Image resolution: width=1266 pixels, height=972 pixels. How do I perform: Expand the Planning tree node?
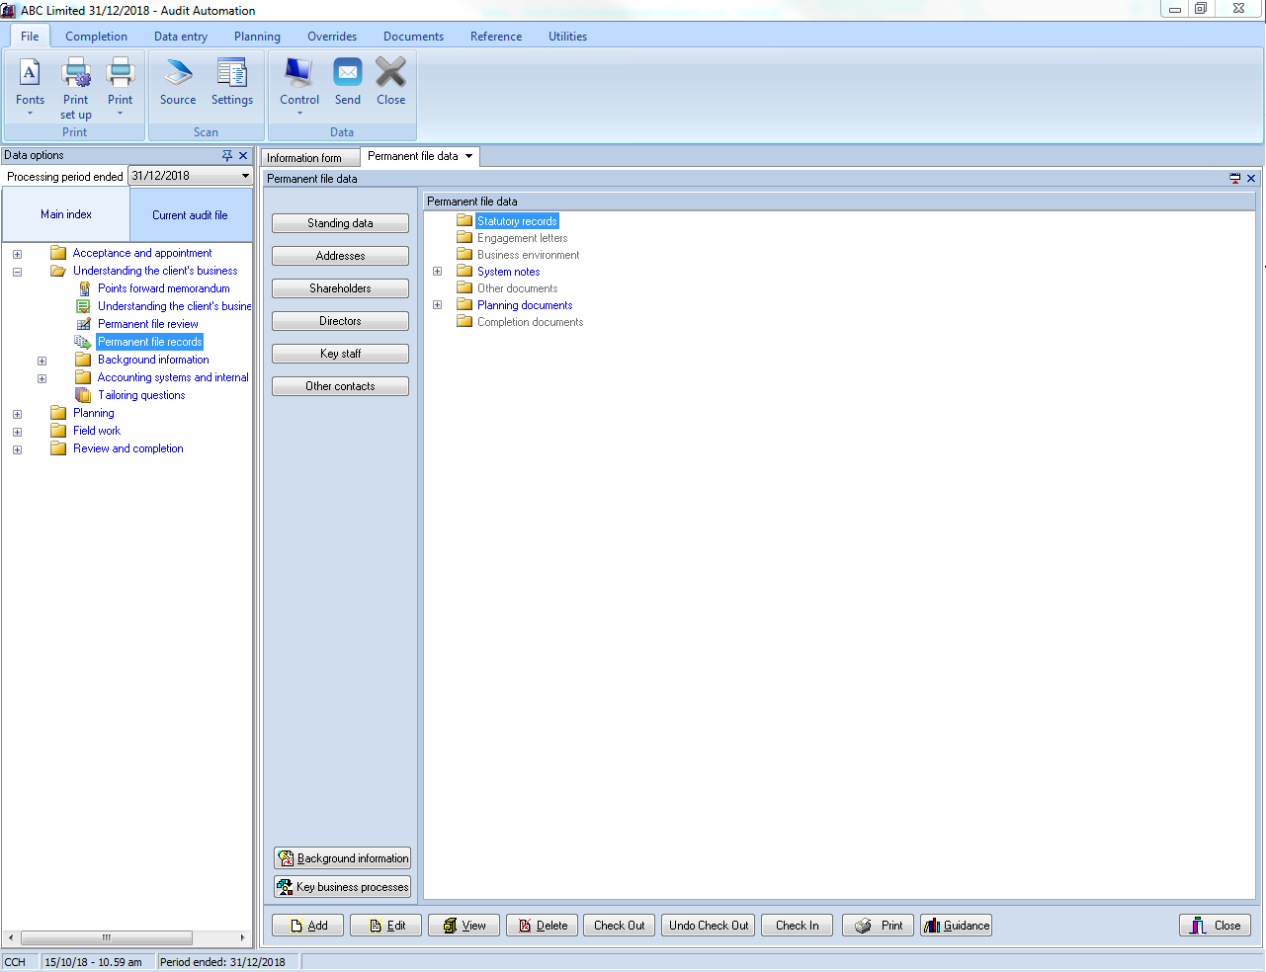pos(17,414)
